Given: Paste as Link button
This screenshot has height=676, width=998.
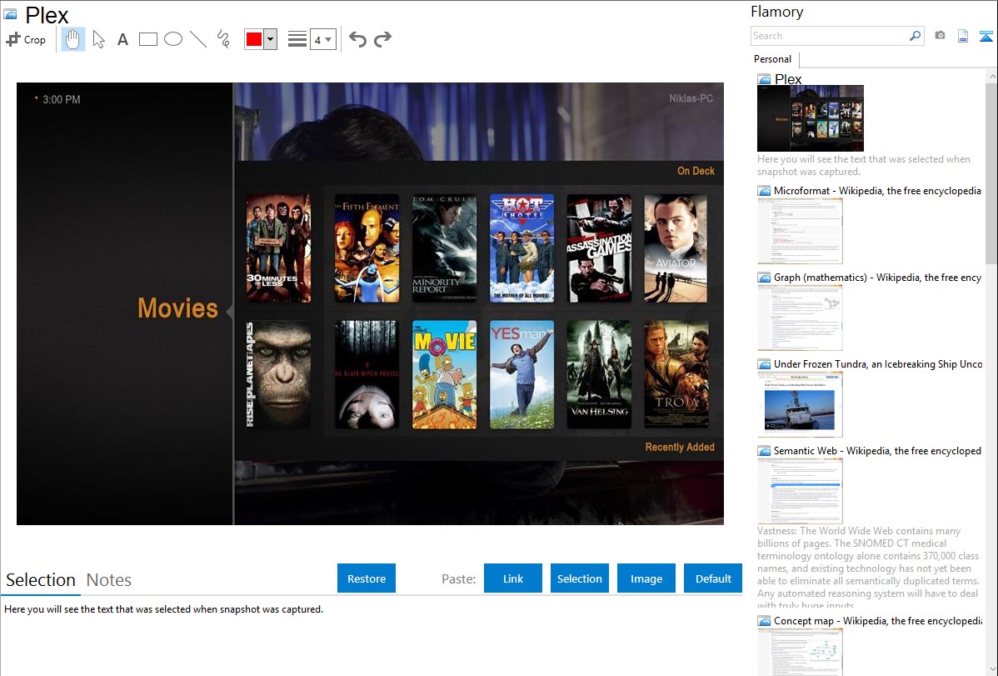Looking at the screenshot, I should coord(513,578).
